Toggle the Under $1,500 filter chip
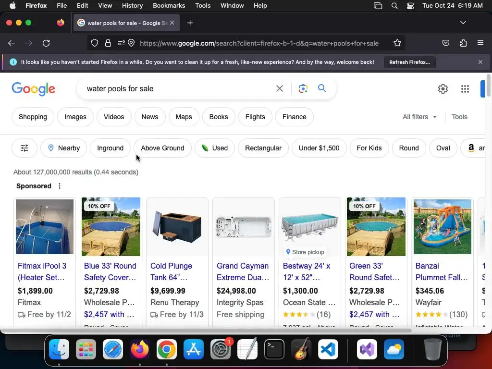Viewport: 492px width, 369px height. [319, 148]
